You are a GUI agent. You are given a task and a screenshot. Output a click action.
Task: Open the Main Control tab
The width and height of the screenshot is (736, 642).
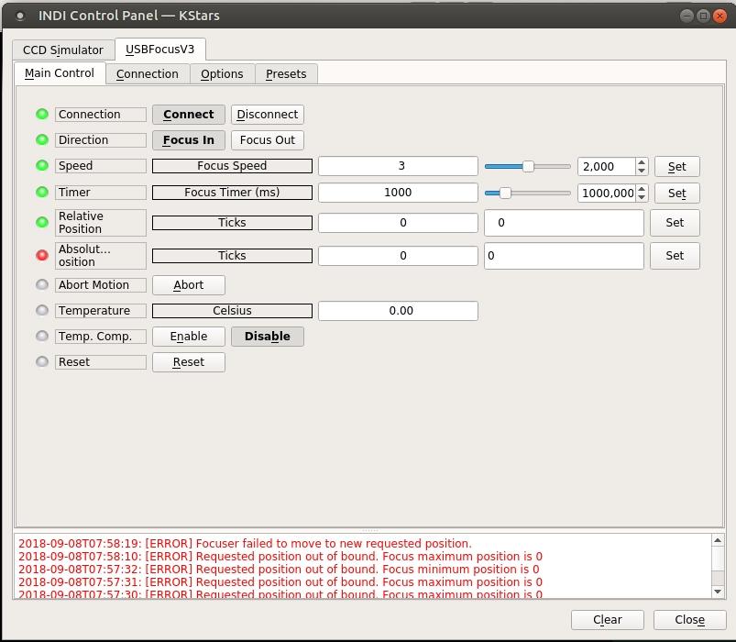[60, 73]
